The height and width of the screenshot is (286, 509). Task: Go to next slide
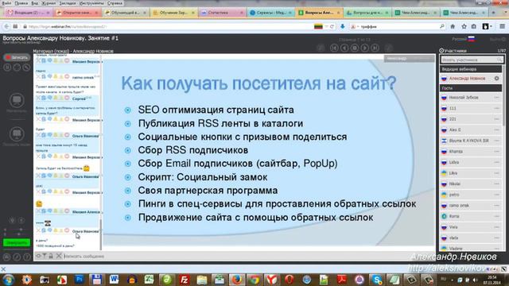[364, 48]
